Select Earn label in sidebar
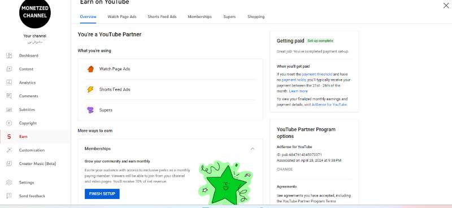This screenshot has height=208, width=452. click(x=23, y=137)
